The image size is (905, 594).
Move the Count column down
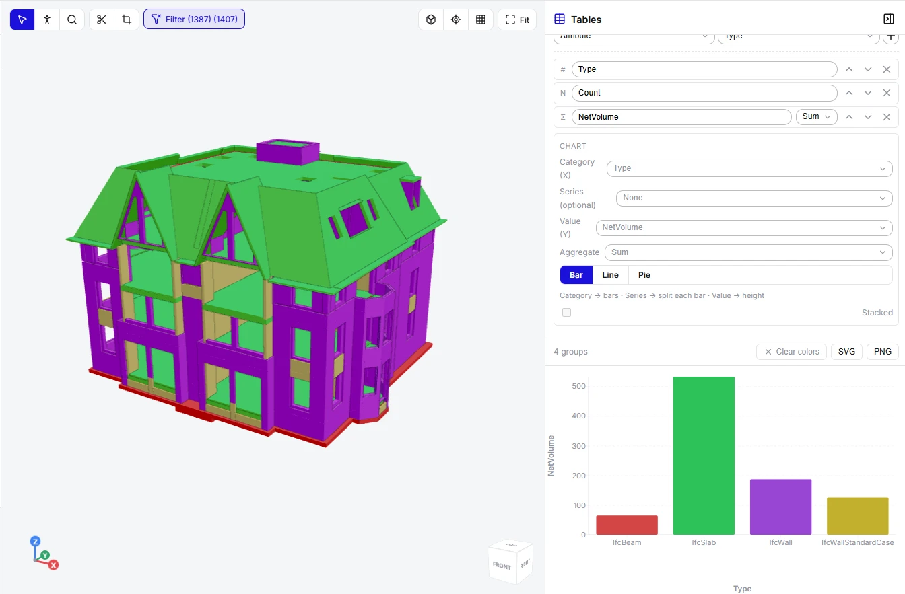(868, 93)
